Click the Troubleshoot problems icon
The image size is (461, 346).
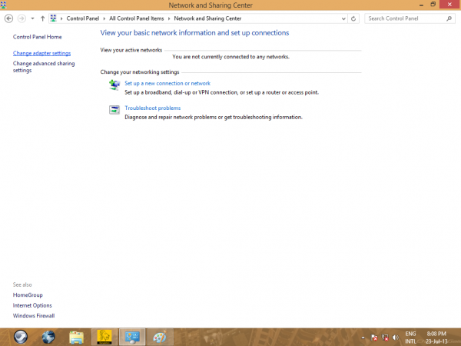pyautogui.click(x=114, y=110)
